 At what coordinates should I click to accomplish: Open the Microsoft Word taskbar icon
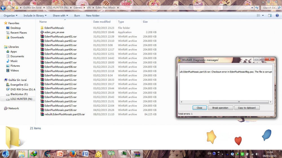point(86,154)
